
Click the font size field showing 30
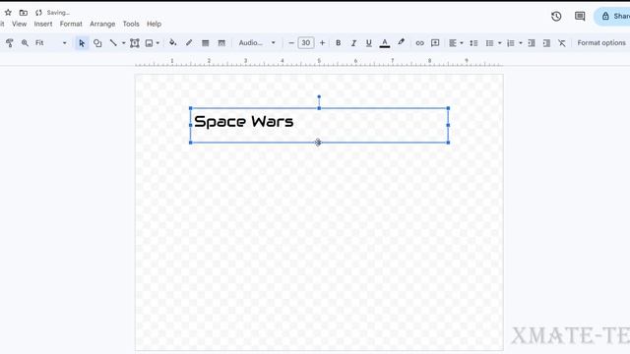pyautogui.click(x=306, y=43)
